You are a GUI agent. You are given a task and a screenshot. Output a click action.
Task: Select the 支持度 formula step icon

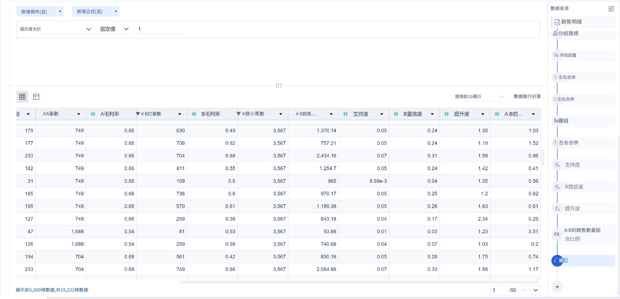(x=557, y=165)
